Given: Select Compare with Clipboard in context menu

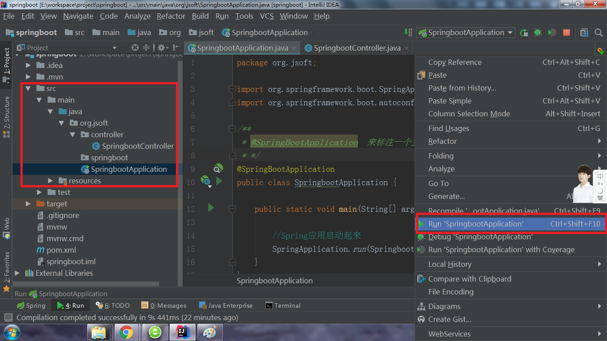Looking at the screenshot, I should pos(511,279).
